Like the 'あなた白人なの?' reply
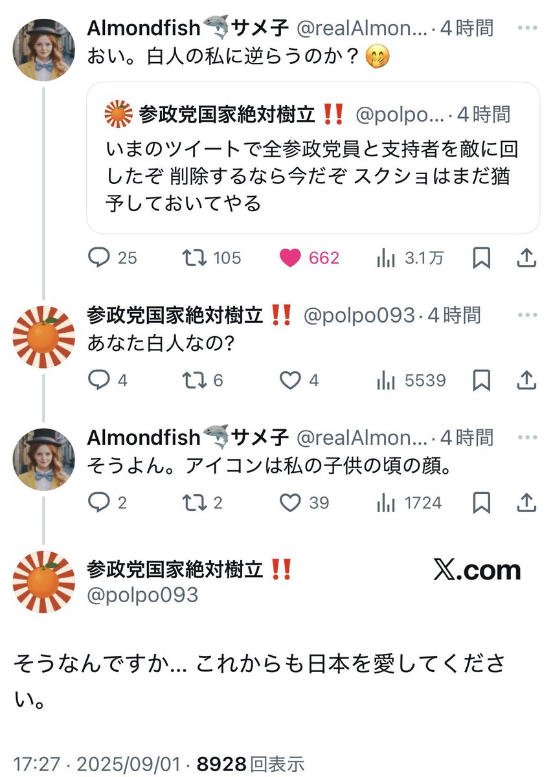This screenshot has height=777, width=553. coord(299,380)
